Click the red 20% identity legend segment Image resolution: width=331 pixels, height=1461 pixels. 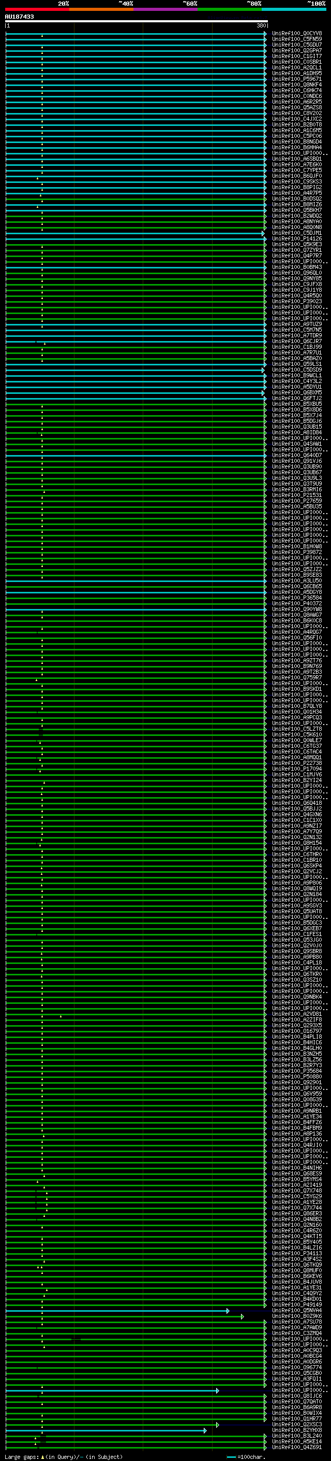[x=37, y=10]
